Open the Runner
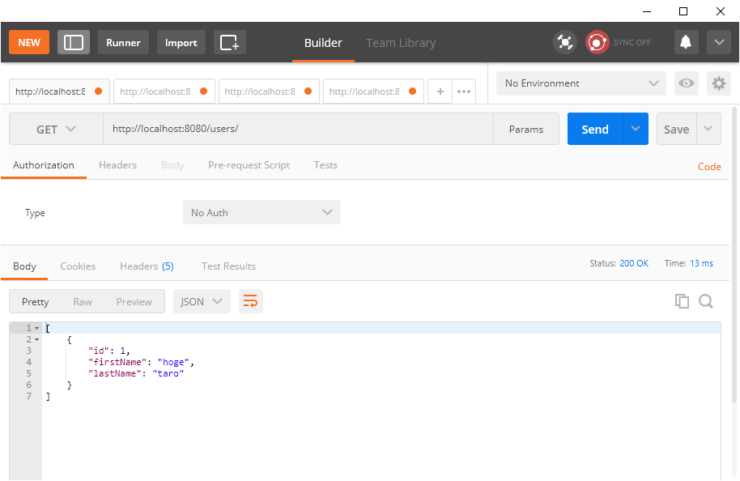 coord(123,42)
